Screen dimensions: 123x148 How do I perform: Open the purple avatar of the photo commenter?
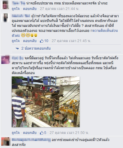6,60
